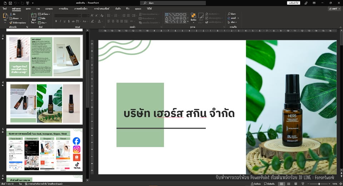This screenshot has height=186, width=343.
Task: Toggle Center alignment button
Action: [x=113, y=21]
